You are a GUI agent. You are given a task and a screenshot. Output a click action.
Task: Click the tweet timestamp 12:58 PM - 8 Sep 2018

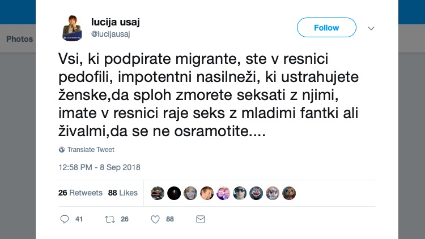click(x=99, y=167)
